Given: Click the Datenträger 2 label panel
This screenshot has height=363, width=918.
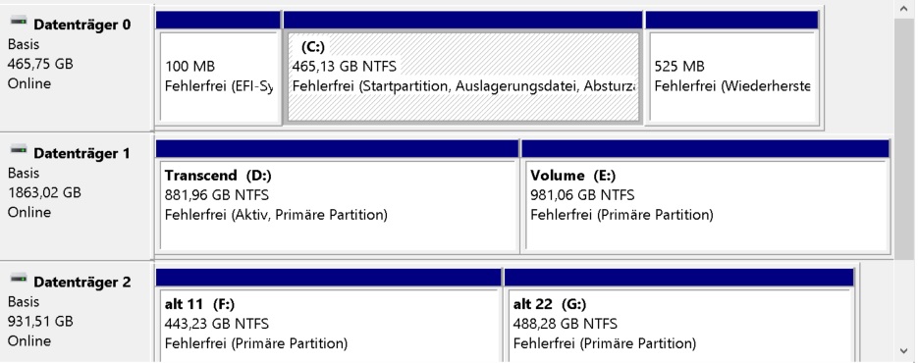Looking at the screenshot, I should [x=77, y=312].
